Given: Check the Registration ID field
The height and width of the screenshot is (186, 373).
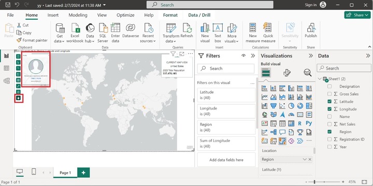Looking at the screenshot, I should [329, 139].
